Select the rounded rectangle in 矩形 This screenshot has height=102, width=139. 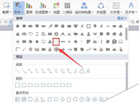tap(24, 85)
